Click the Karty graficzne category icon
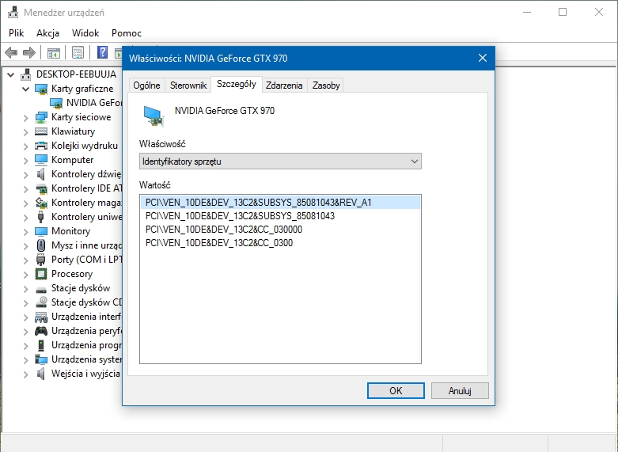 tap(41, 89)
